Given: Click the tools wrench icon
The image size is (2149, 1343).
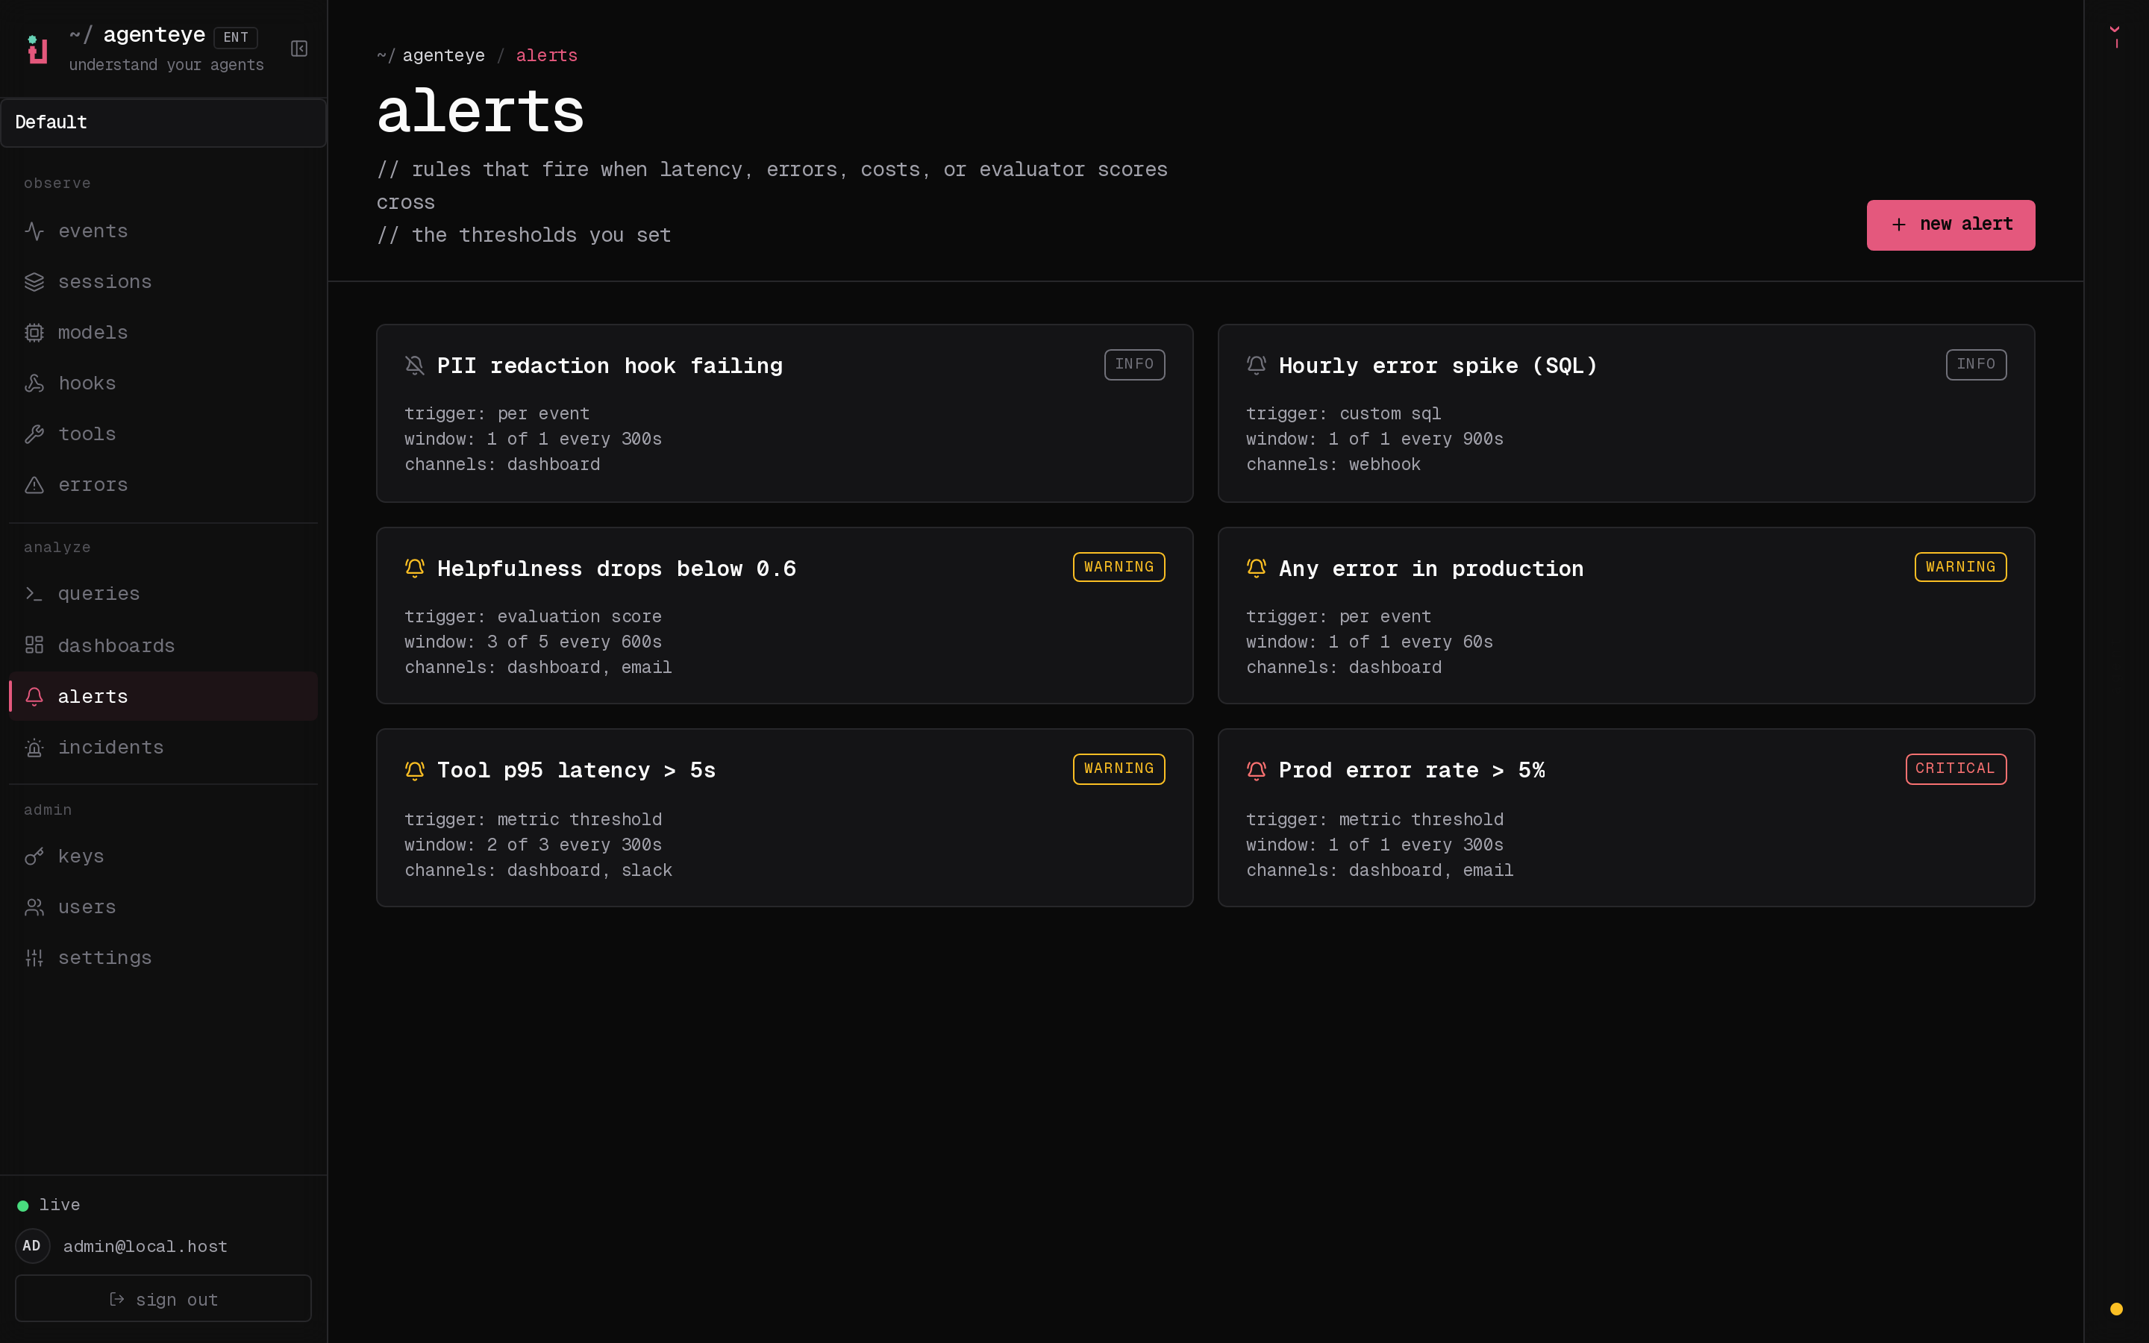Looking at the screenshot, I should point(34,433).
